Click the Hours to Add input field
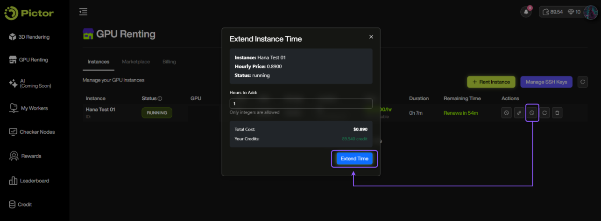 301,104
